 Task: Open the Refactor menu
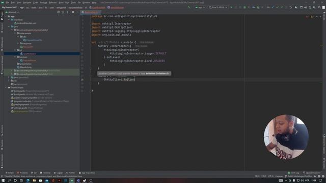coord(52,3)
